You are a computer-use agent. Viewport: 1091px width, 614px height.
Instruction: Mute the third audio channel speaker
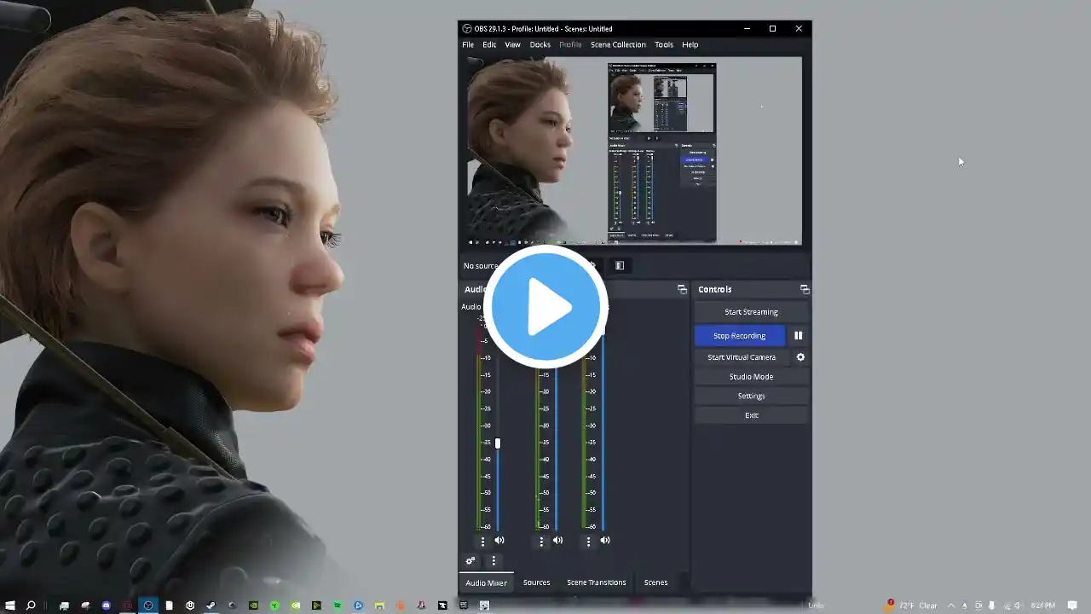[605, 541]
